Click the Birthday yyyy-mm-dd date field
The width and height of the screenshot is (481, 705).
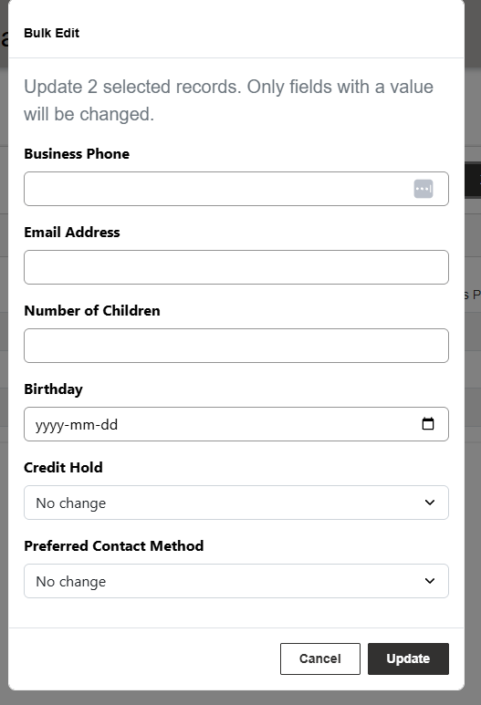[236, 424]
